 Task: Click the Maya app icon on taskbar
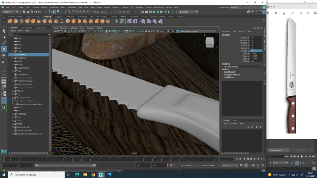tap(101, 175)
